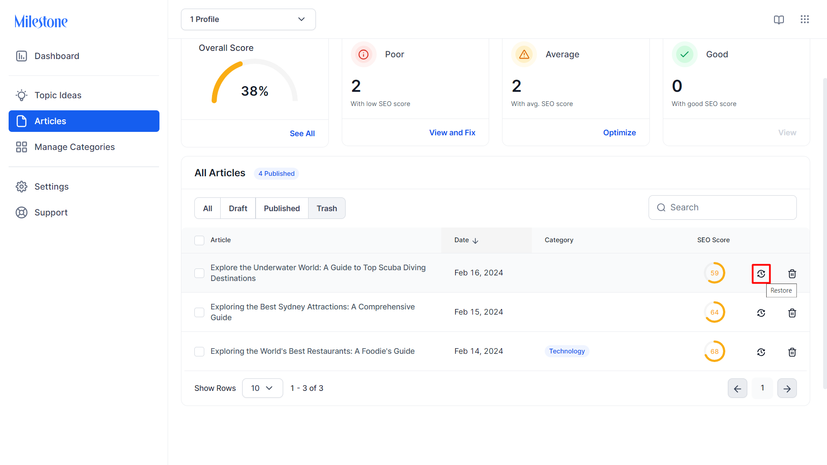
Task: Restore the Sydney Attractions article
Action: pyautogui.click(x=761, y=313)
